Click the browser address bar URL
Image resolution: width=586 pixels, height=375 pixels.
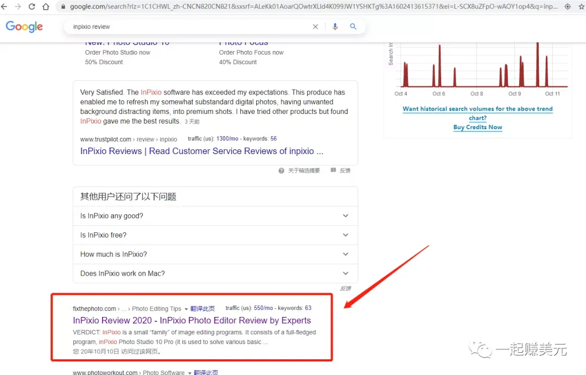[x=314, y=7]
